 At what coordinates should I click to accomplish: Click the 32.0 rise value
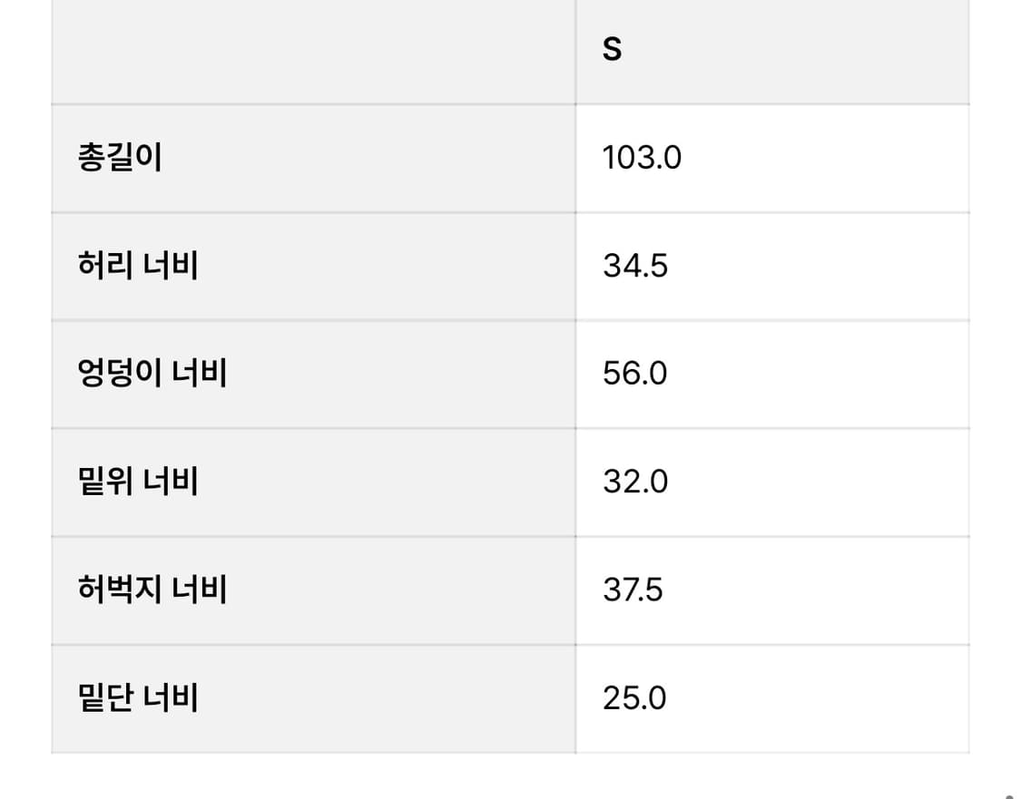point(635,482)
